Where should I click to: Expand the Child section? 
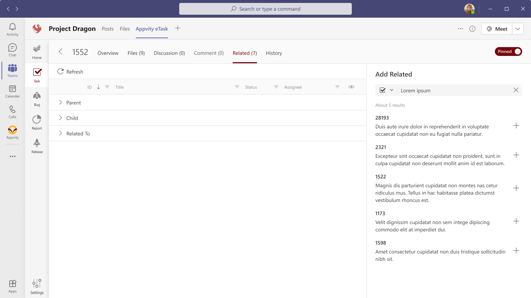[x=60, y=118]
